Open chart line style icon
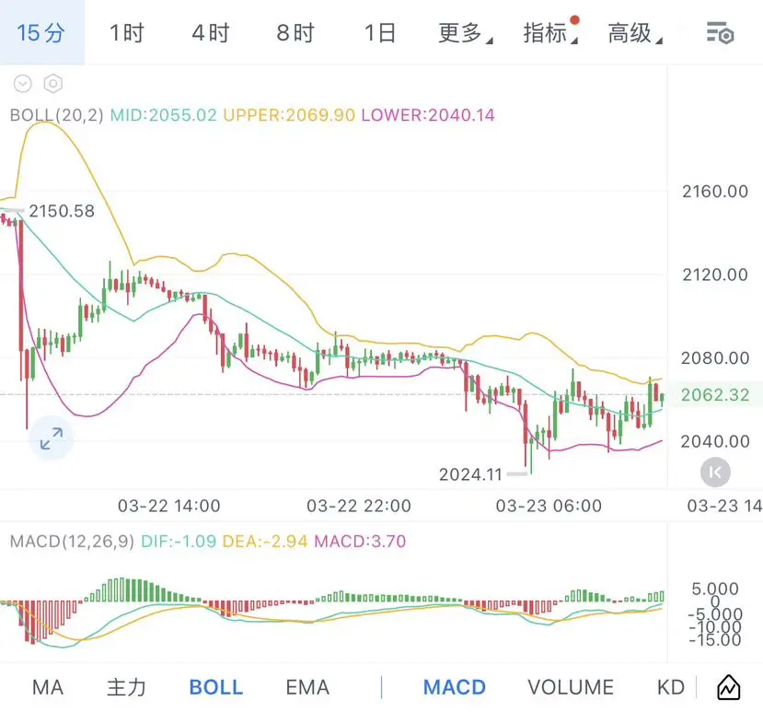This screenshot has width=763, height=712. (728, 687)
